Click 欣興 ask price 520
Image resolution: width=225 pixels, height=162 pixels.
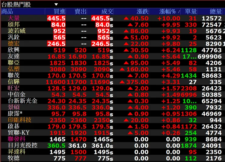(81, 50)
